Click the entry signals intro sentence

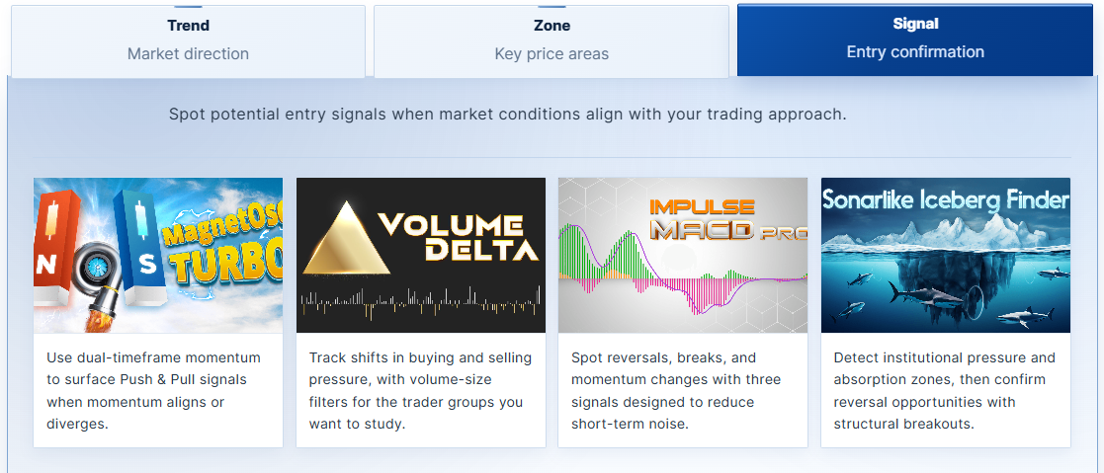(508, 114)
